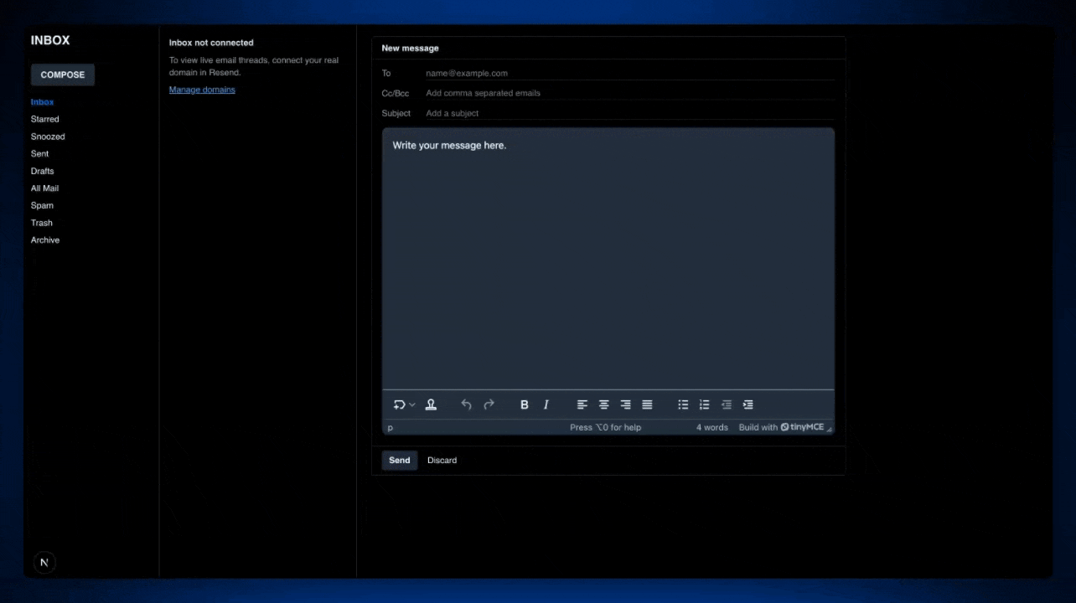
Task: Toggle italic formatting in the editor toolbar
Action: point(546,405)
